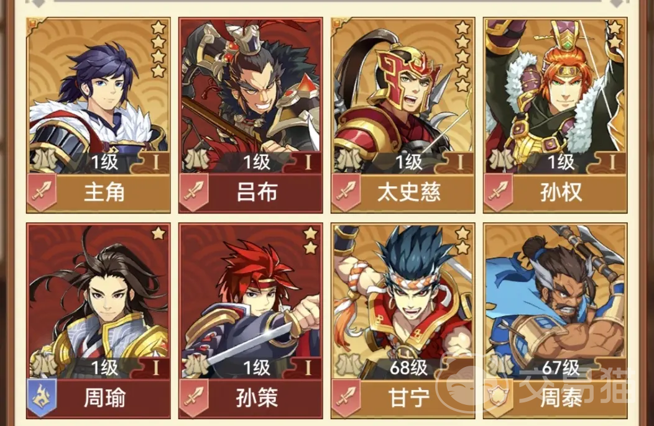The image size is (654, 426).
Task: Click the 甘宁 name label
Action: pyautogui.click(x=409, y=398)
